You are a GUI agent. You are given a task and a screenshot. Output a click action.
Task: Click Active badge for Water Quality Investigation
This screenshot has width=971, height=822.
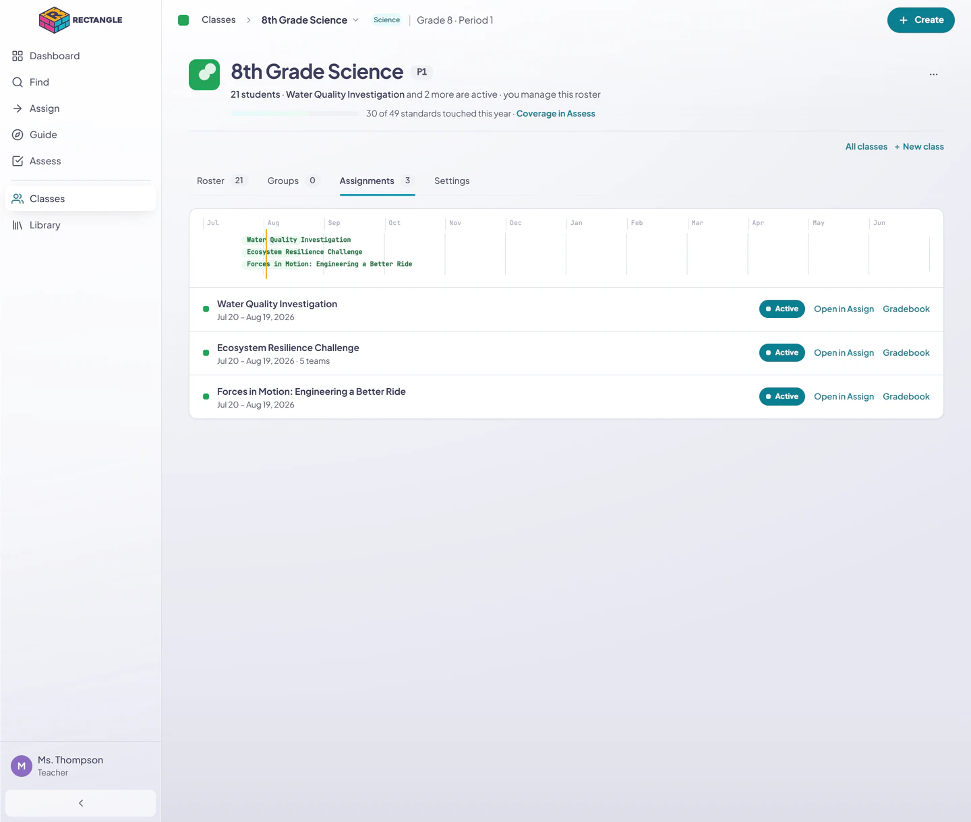782,309
